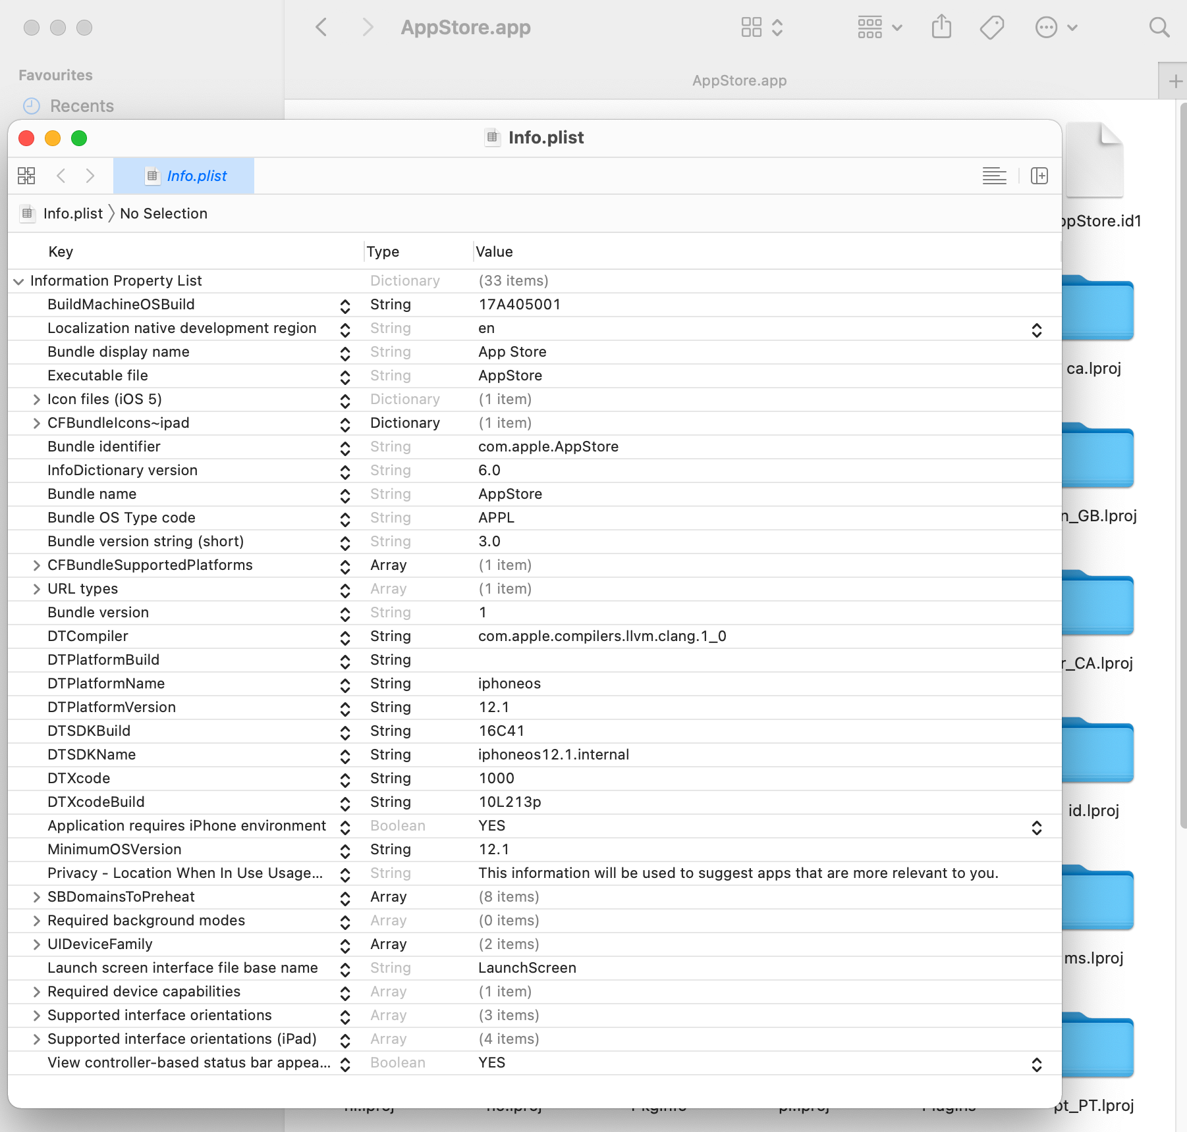Open key stepper for DTXcode row
Viewport: 1187px width, 1132px height.
(x=345, y=780)
